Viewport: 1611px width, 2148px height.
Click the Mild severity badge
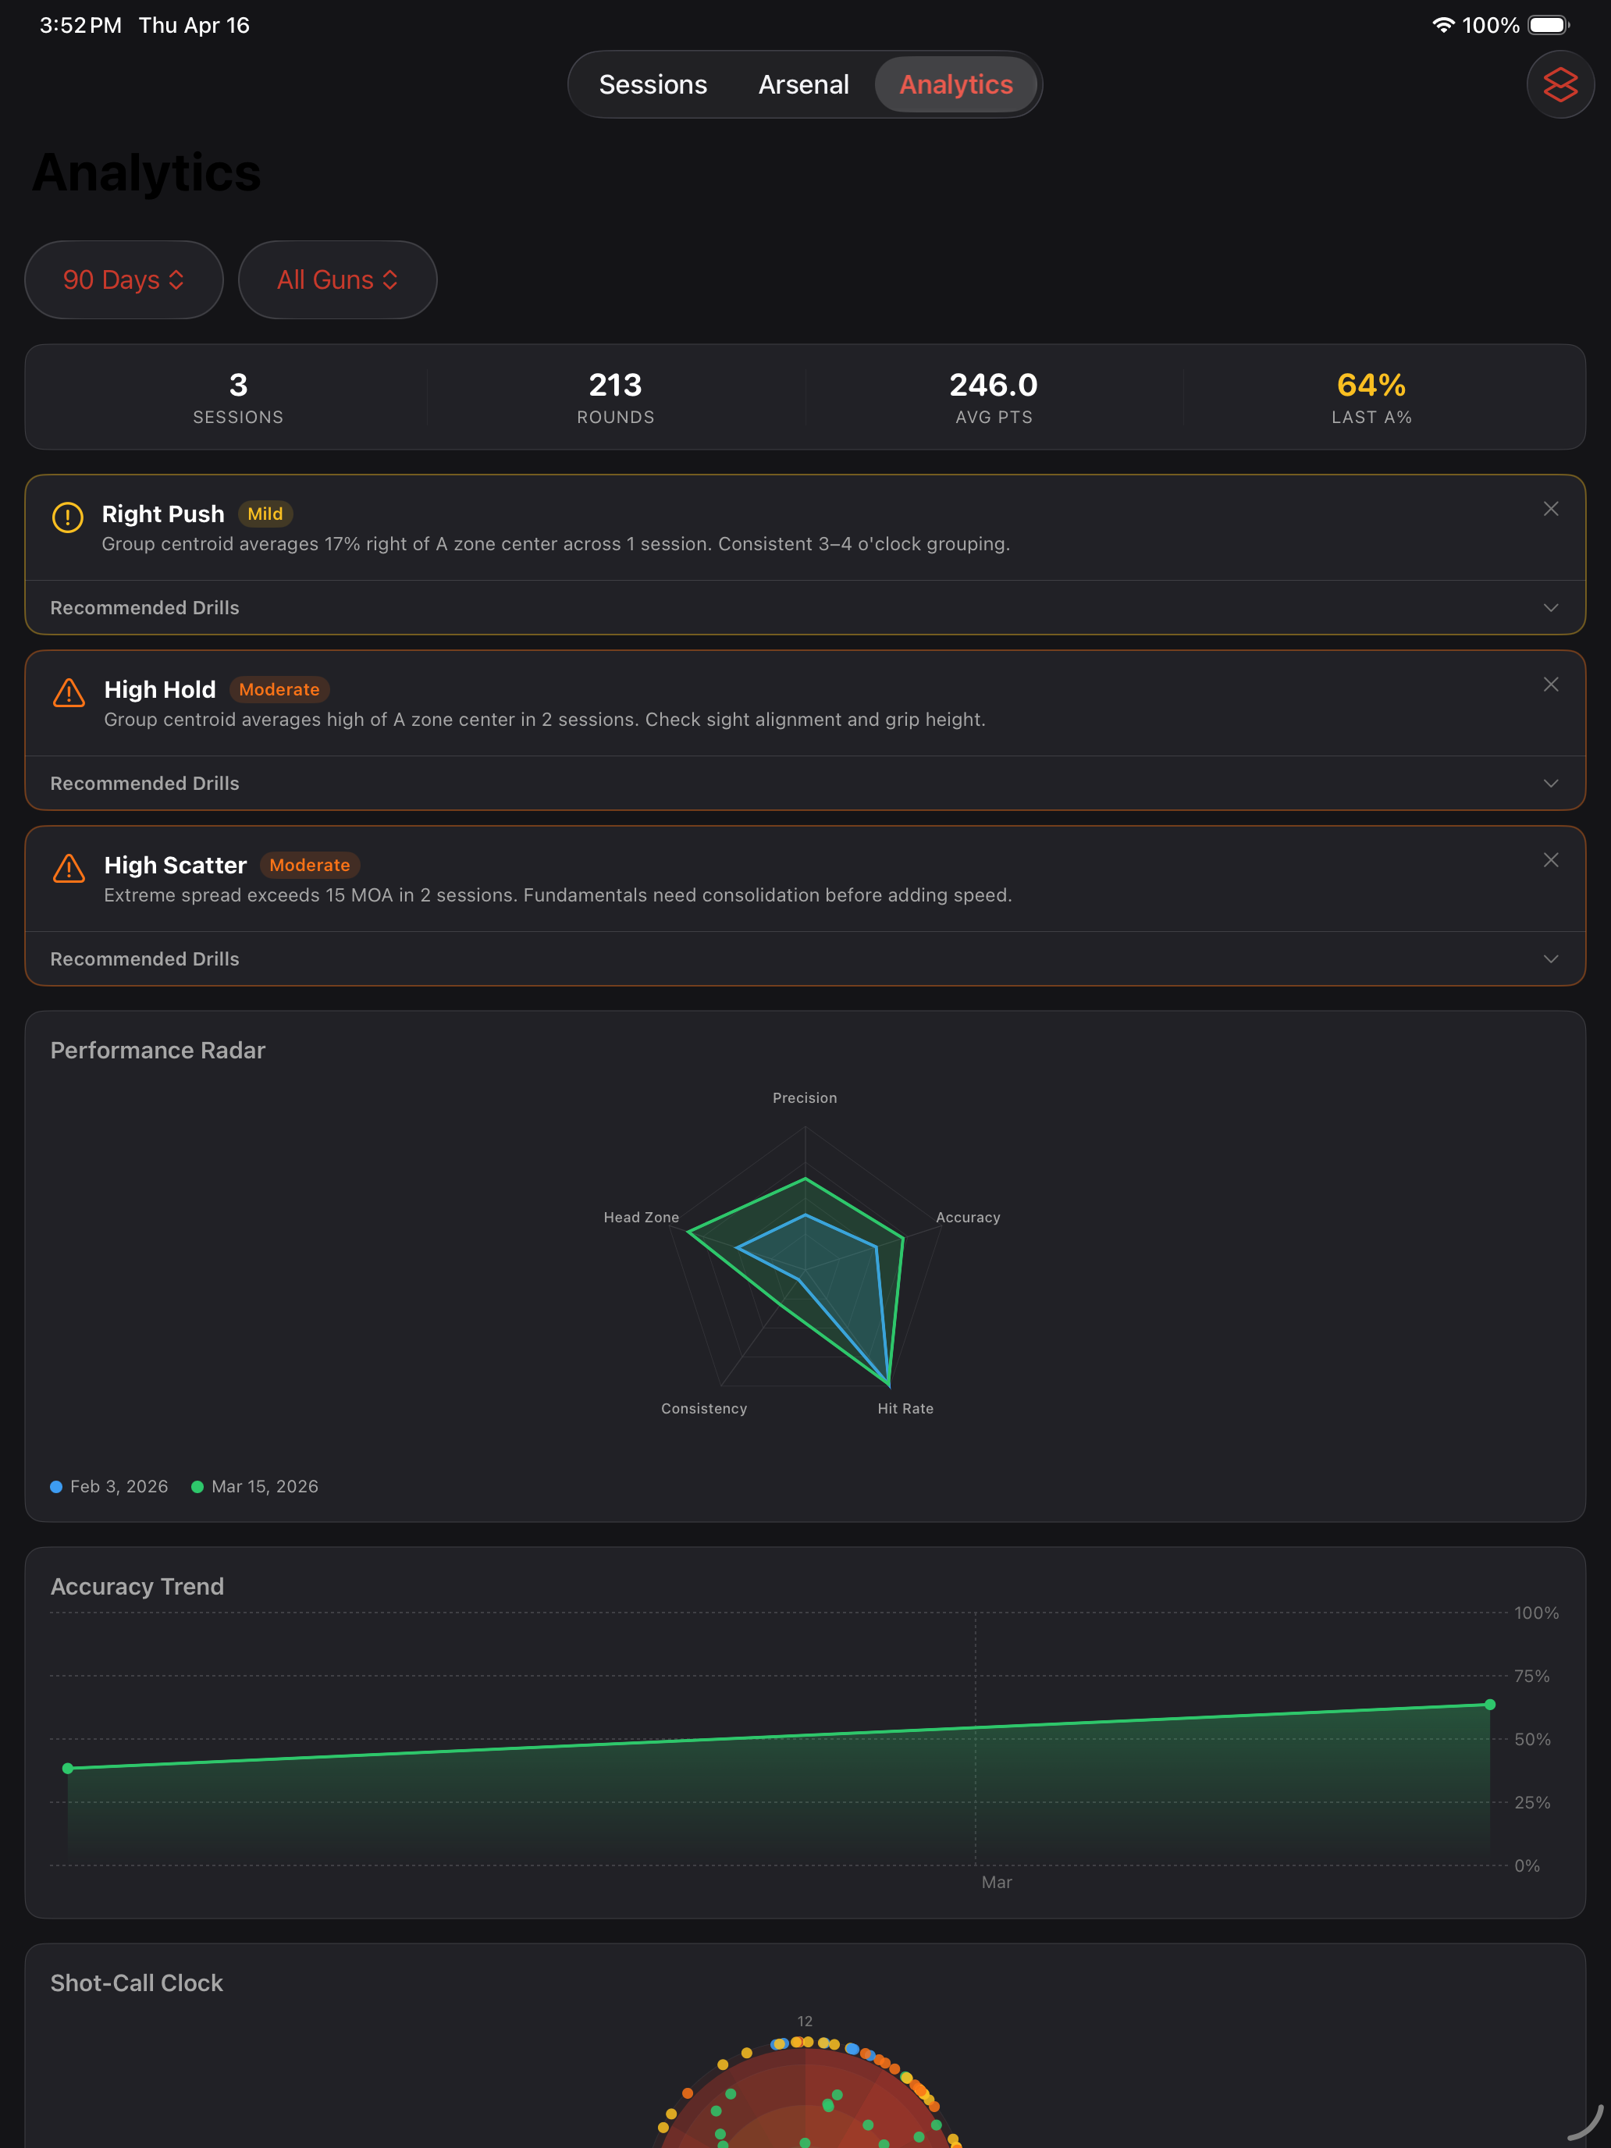click(265, 514)
